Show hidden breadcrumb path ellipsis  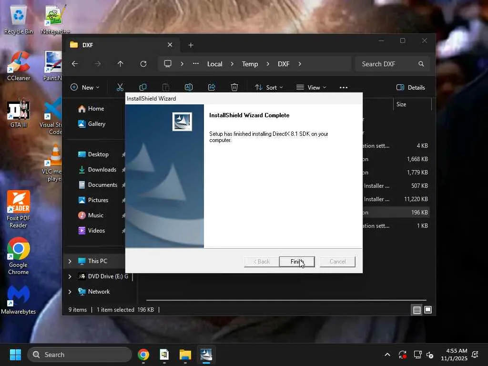coord(195,63)
